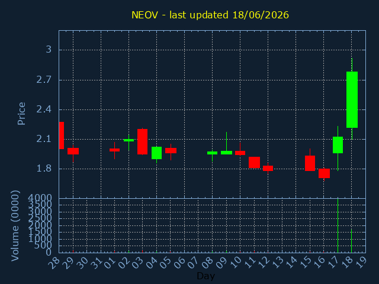Click the green volume bar for day 18
This screenshot has width=379, height=284.
click(351, 241)
